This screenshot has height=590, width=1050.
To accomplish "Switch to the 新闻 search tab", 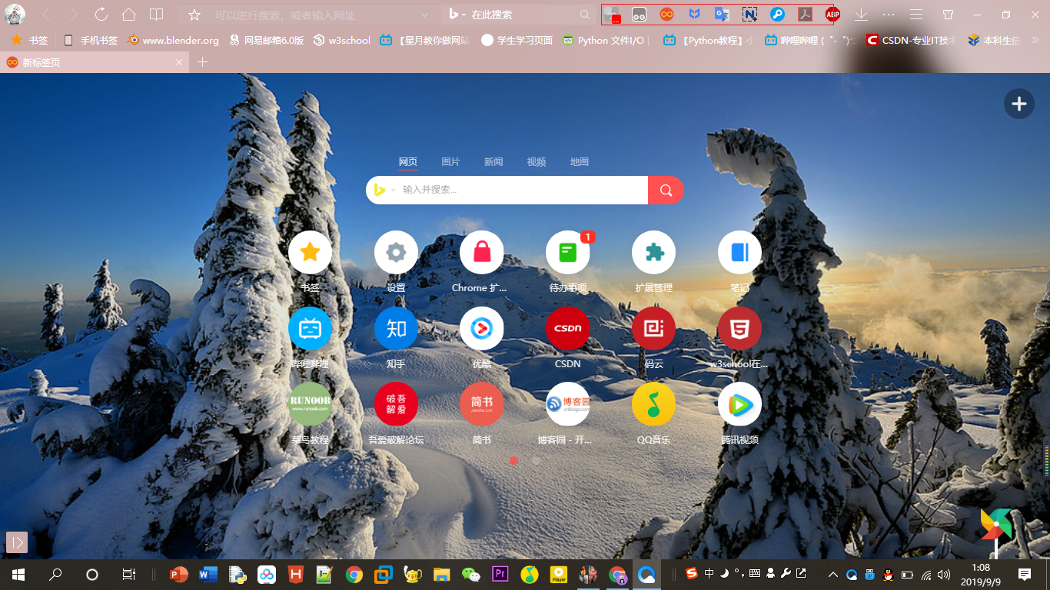I will pyautogui.click(x=493, y=161).
